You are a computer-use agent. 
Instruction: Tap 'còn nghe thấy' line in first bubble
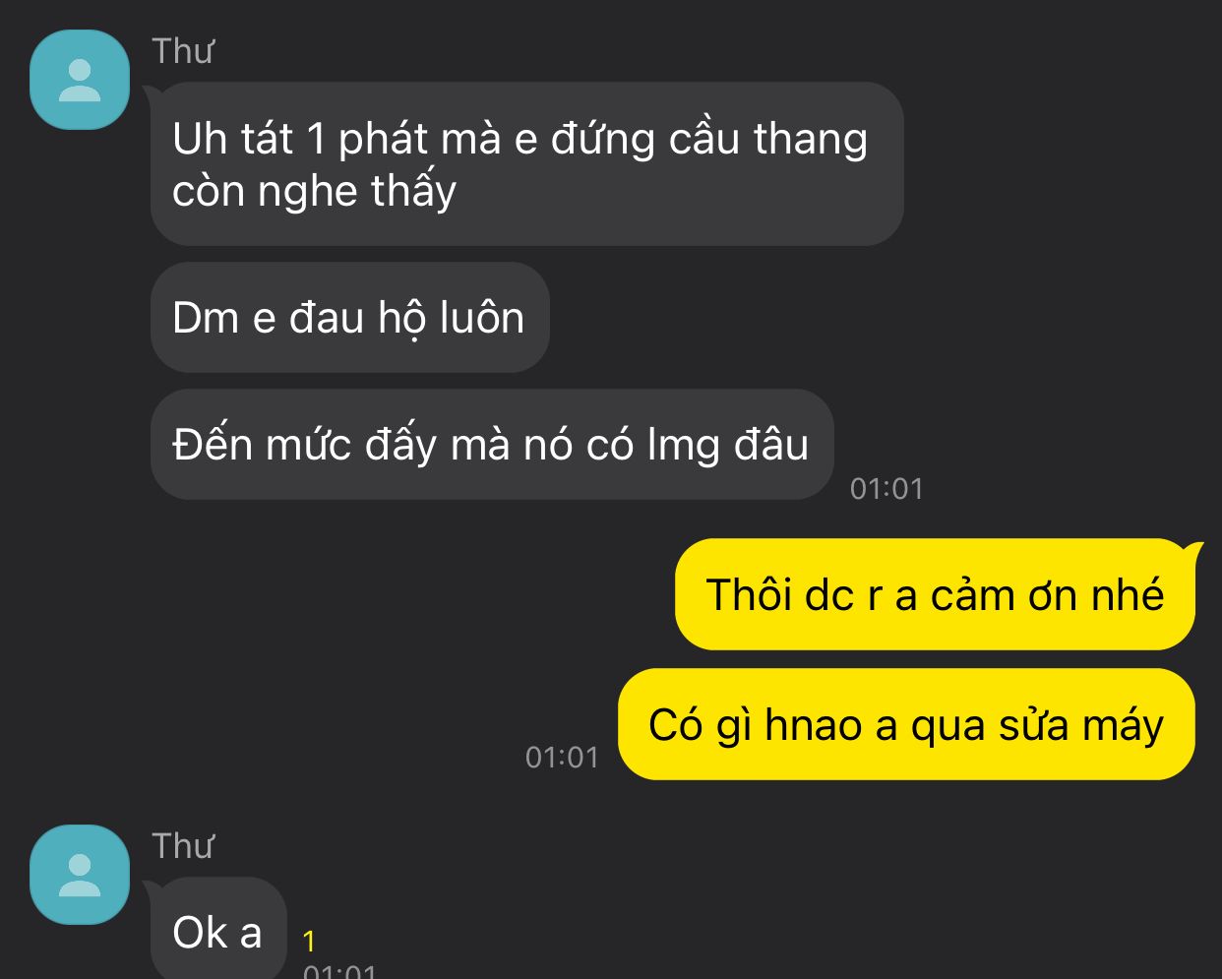point(314,191)
